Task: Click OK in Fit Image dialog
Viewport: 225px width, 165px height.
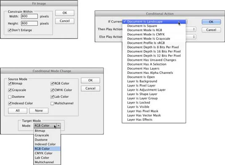Action: (65, 13)
